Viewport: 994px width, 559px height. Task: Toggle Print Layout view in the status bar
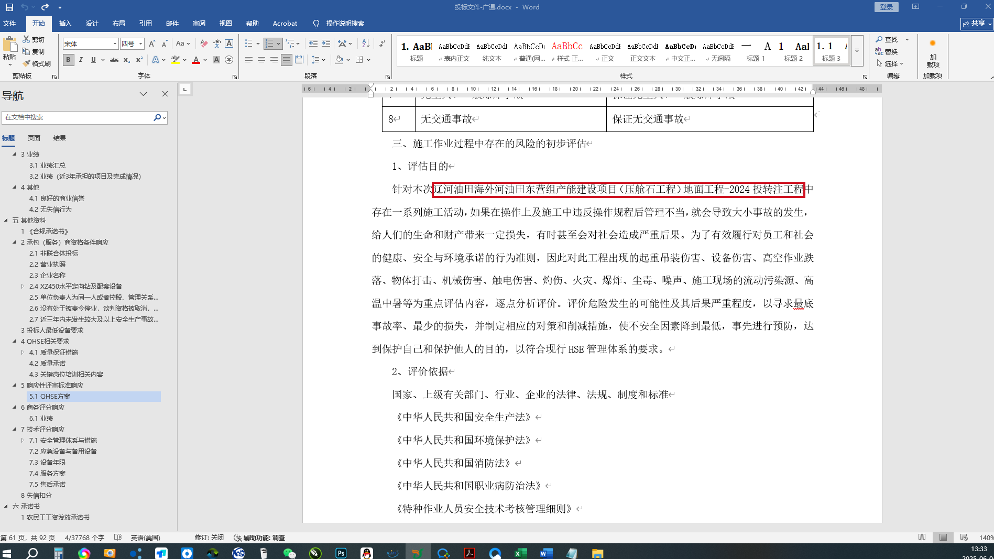[x=943, y=538]
